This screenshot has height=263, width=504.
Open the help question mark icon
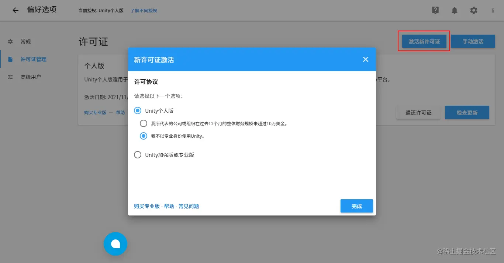435,10
